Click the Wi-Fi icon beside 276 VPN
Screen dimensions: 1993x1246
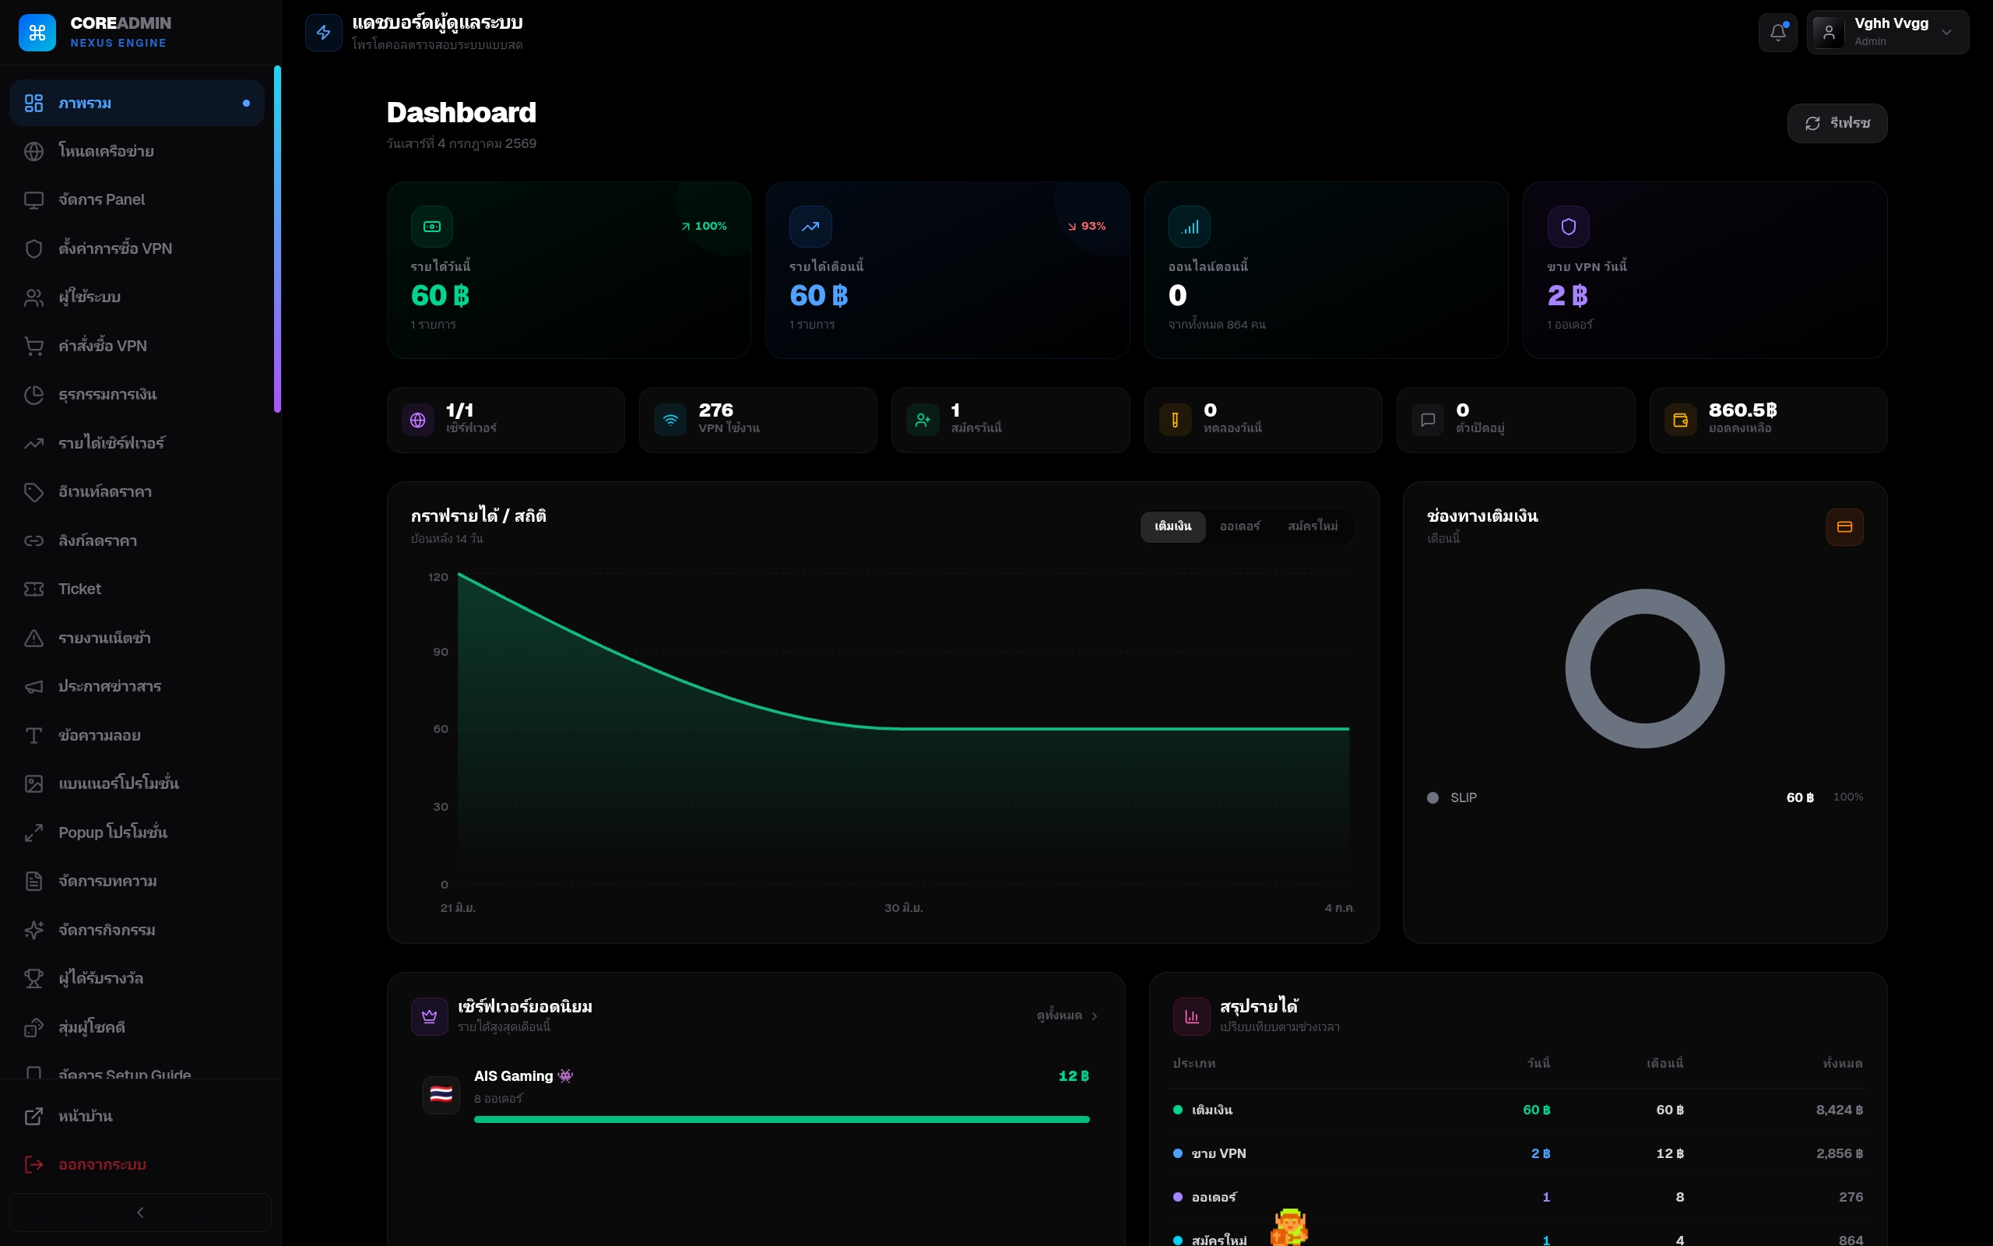click(x=670, y=421)
